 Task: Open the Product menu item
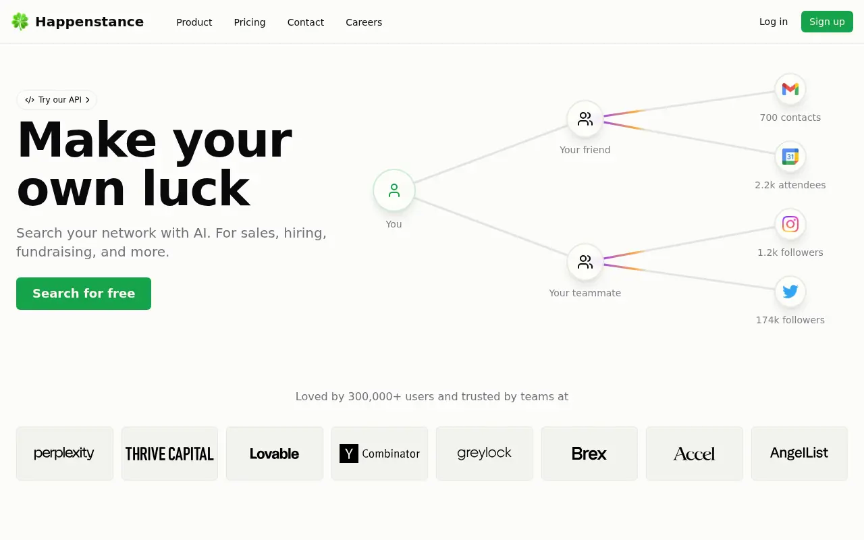[194, 22]
